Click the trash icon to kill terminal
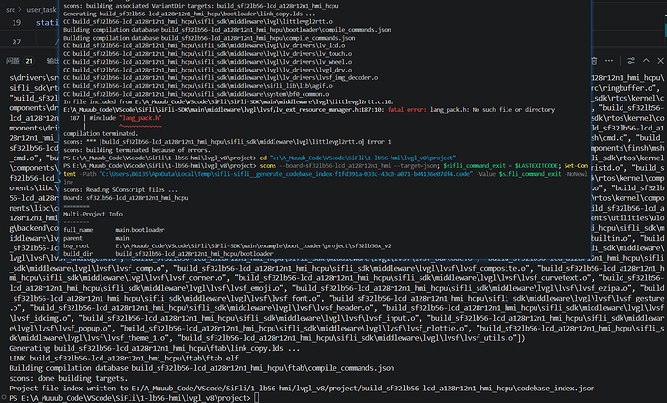The height and width of the screenshot is (403, 667). 594,61
